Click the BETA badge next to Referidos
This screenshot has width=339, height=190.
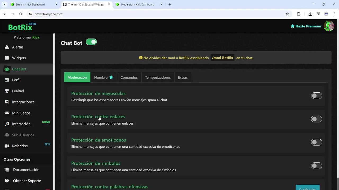pyautogui.click(x=47, y=144)
